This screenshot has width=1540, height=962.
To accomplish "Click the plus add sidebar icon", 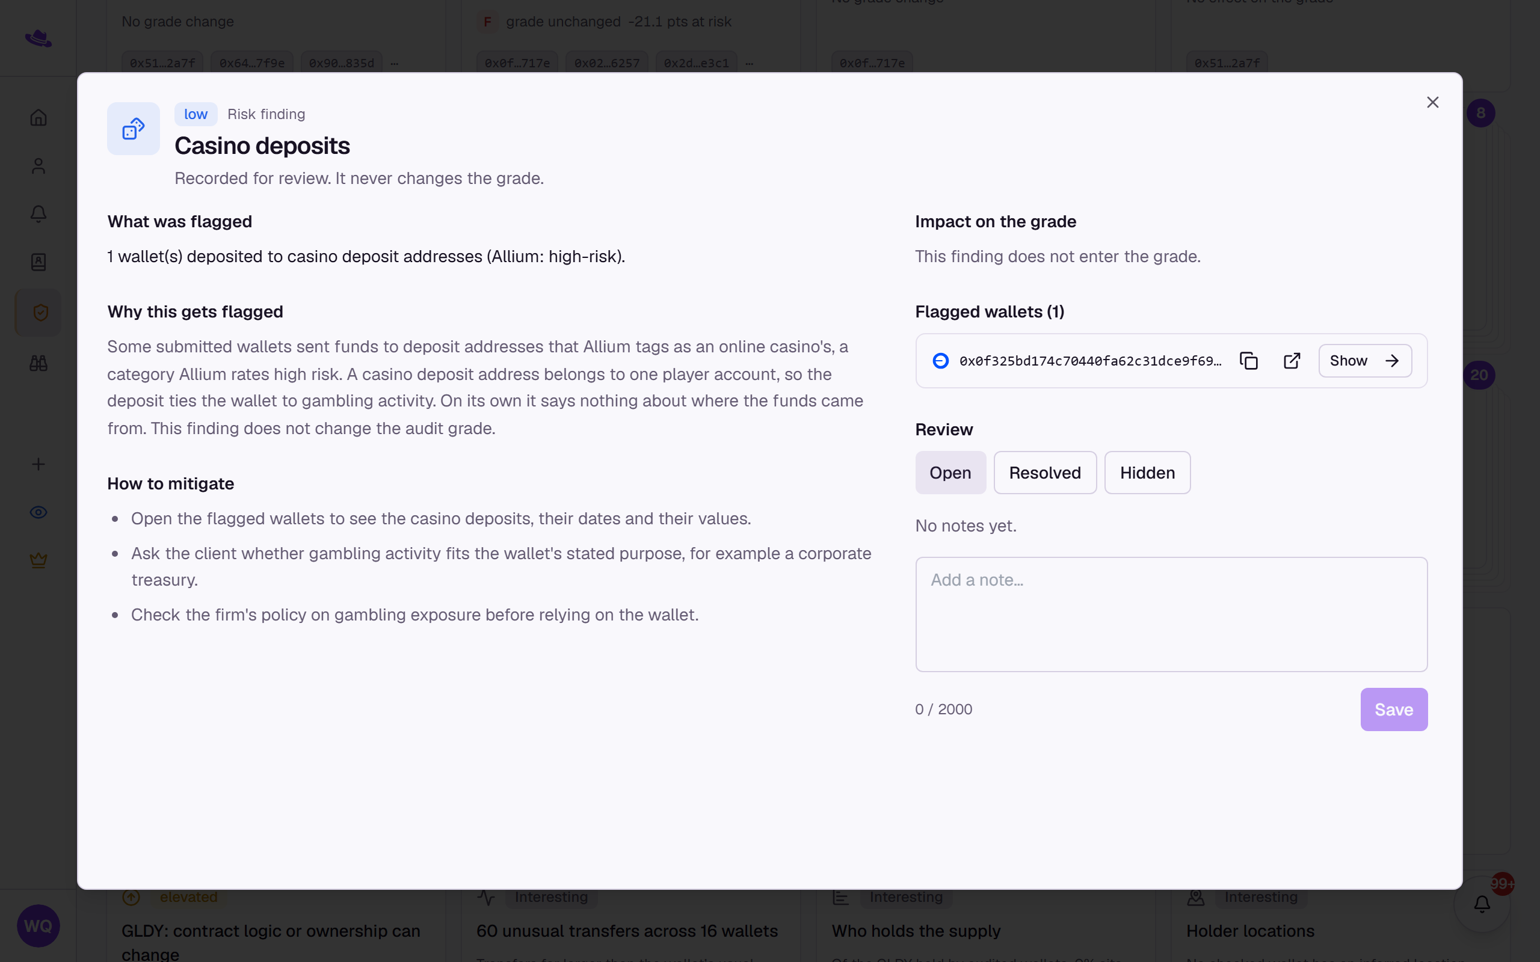I will click(x=39, y=464).
